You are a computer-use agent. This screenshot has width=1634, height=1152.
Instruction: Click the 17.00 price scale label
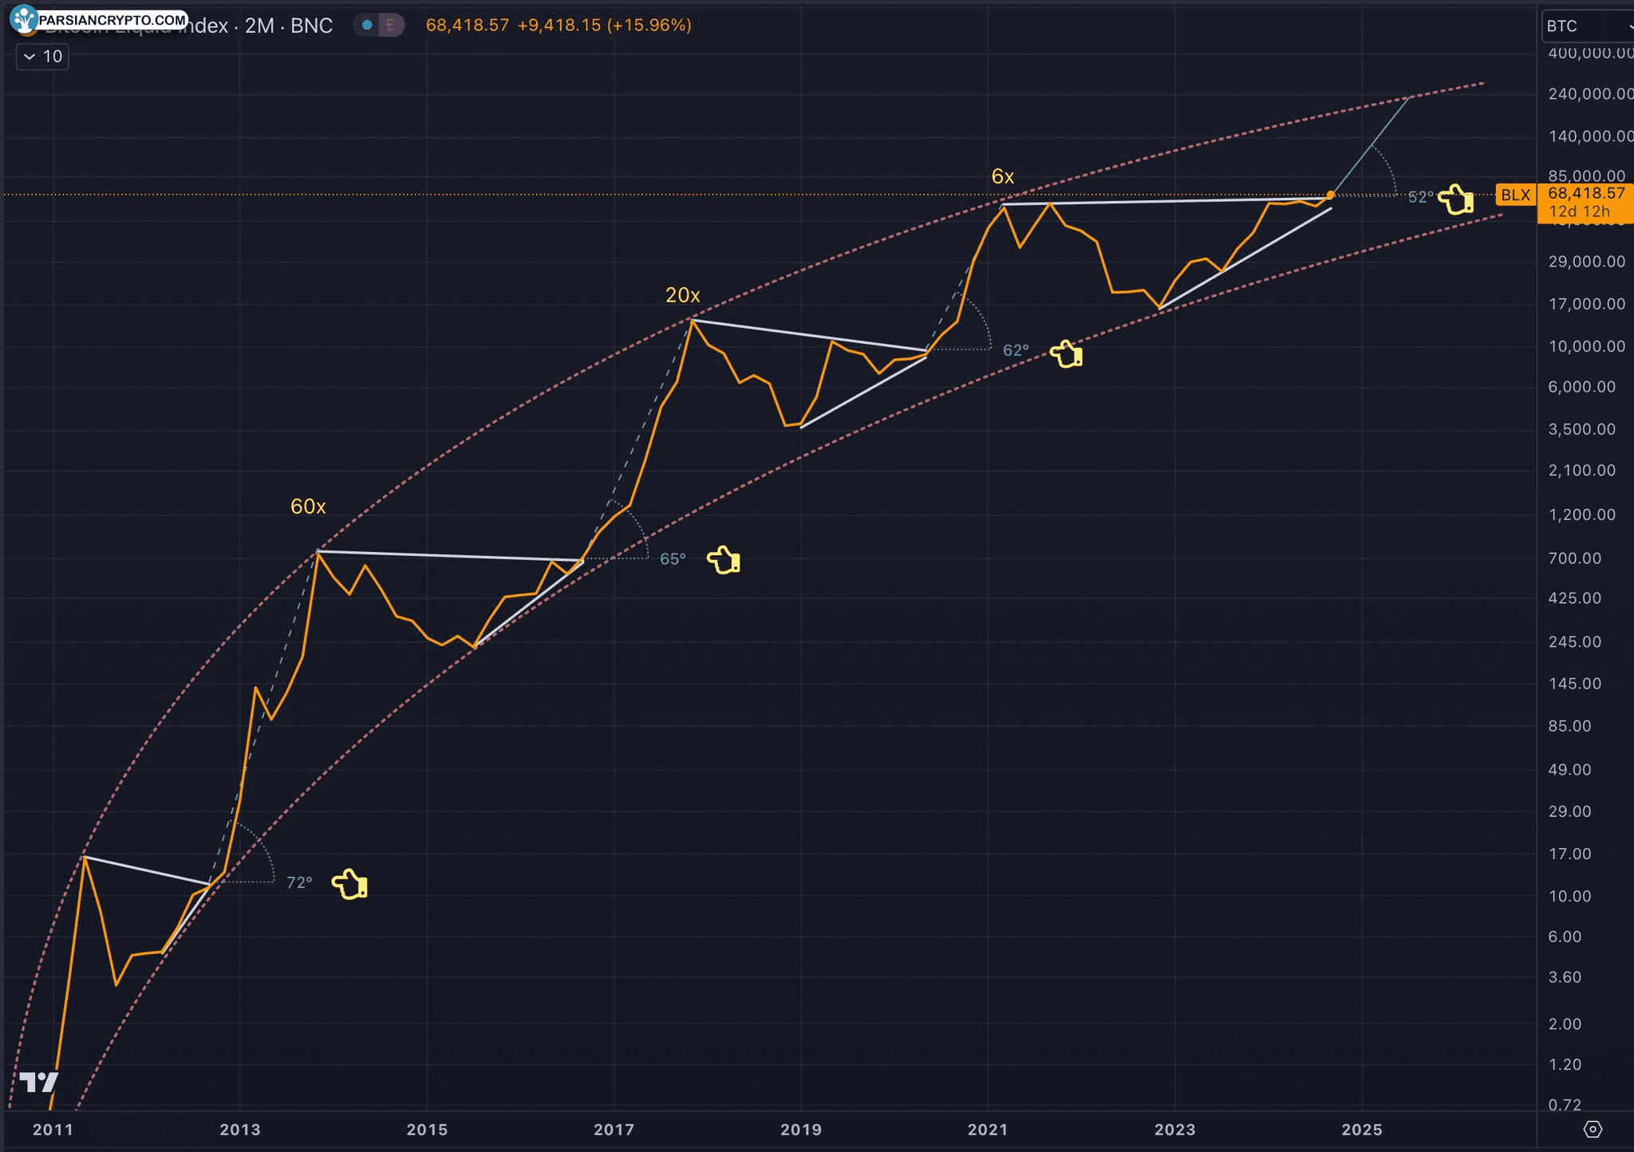tap(1569, 854)
